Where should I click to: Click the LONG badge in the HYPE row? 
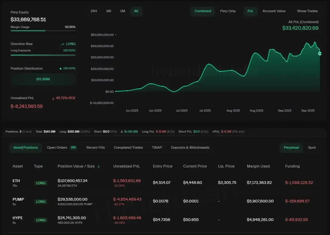pyautogui.click(x=41, y=220)
